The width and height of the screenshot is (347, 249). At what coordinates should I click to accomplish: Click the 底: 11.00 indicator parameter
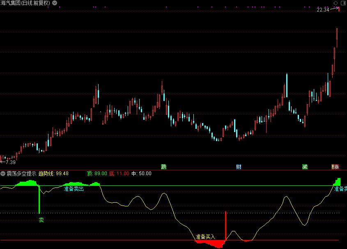[x=119, y=174]
